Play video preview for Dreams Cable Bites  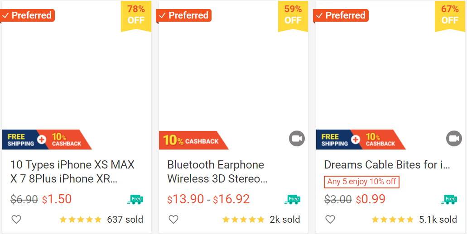[453, 139]
